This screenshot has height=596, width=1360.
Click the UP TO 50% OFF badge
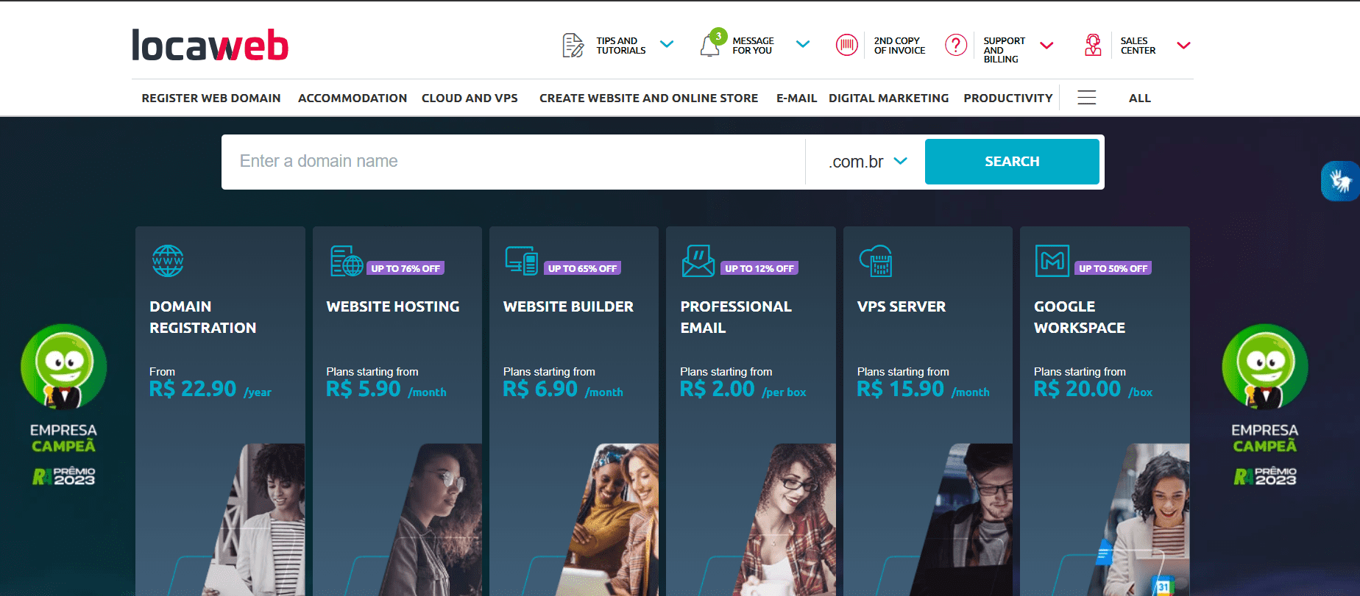(1113, 268)
